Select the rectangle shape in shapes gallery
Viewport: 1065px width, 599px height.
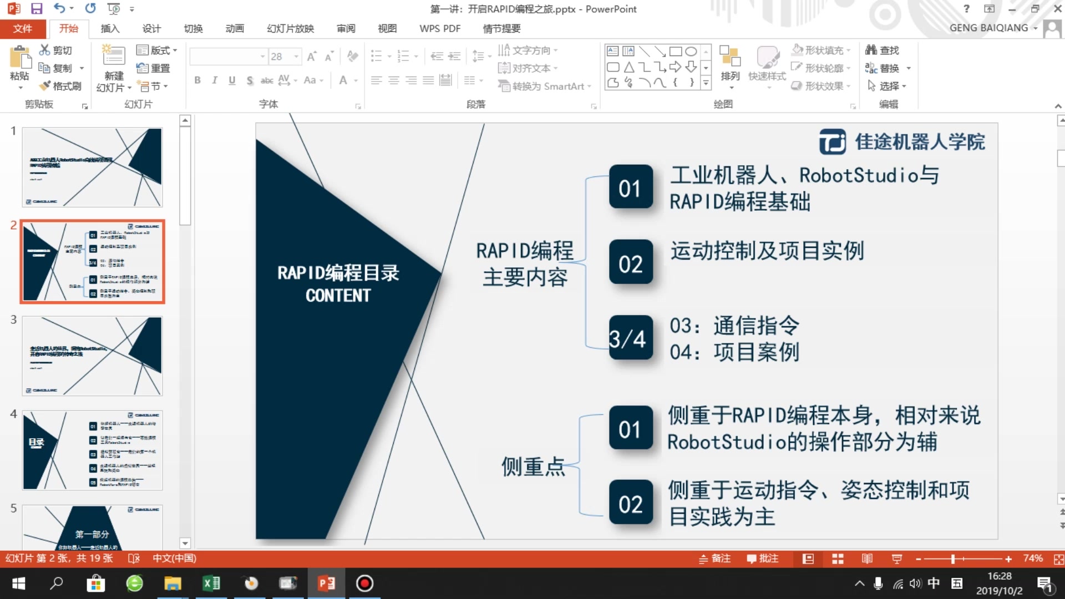675,52
